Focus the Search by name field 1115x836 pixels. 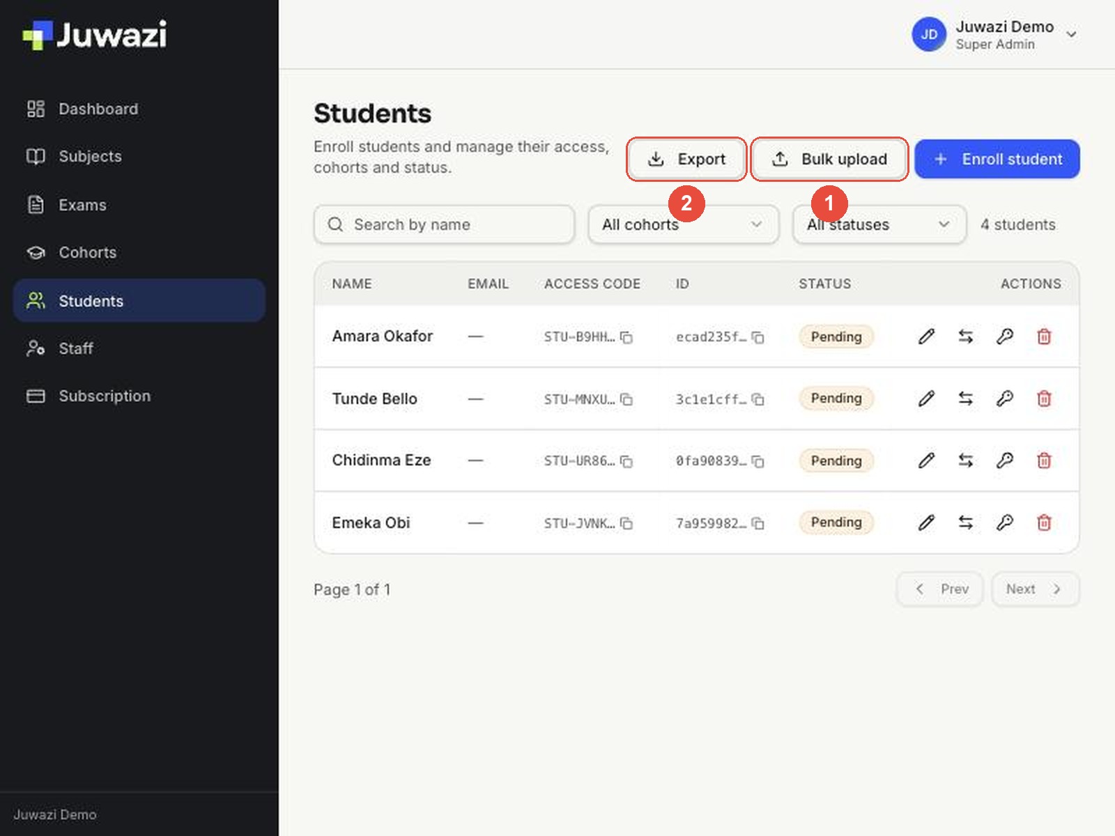pos(444,224)
